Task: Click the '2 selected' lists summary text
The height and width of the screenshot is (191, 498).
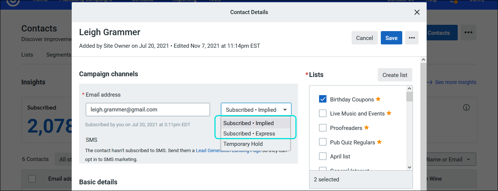Action: point(326,180)
